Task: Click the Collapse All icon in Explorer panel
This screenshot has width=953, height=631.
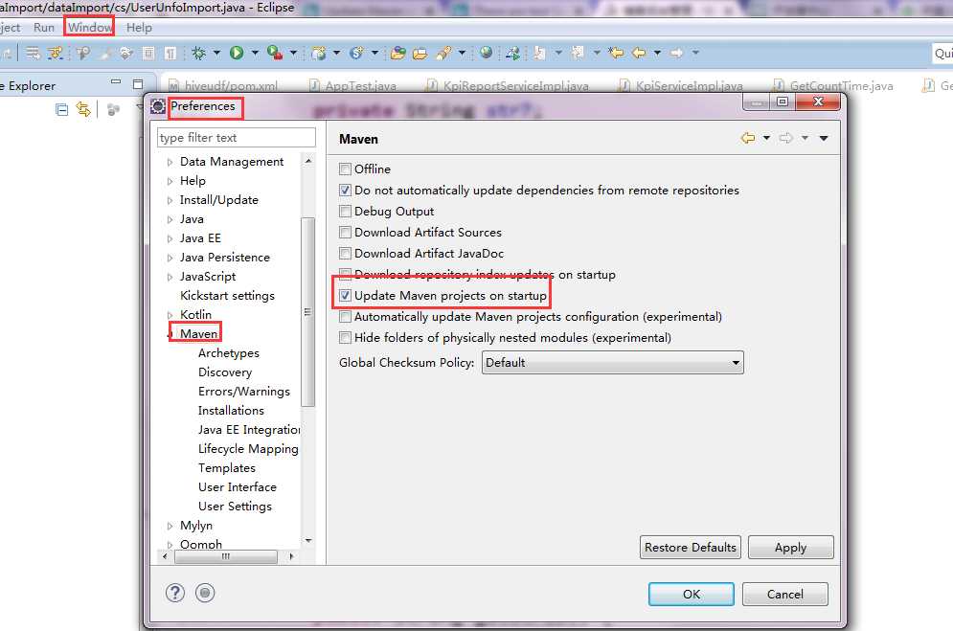Action: pos(61,110)
